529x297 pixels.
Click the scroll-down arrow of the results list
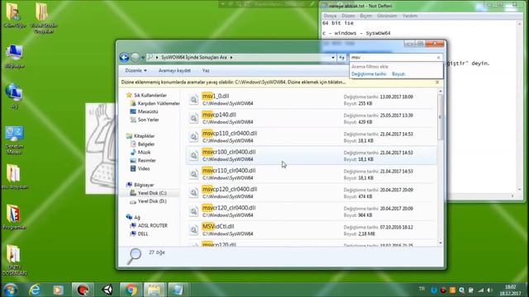(441, 243)
